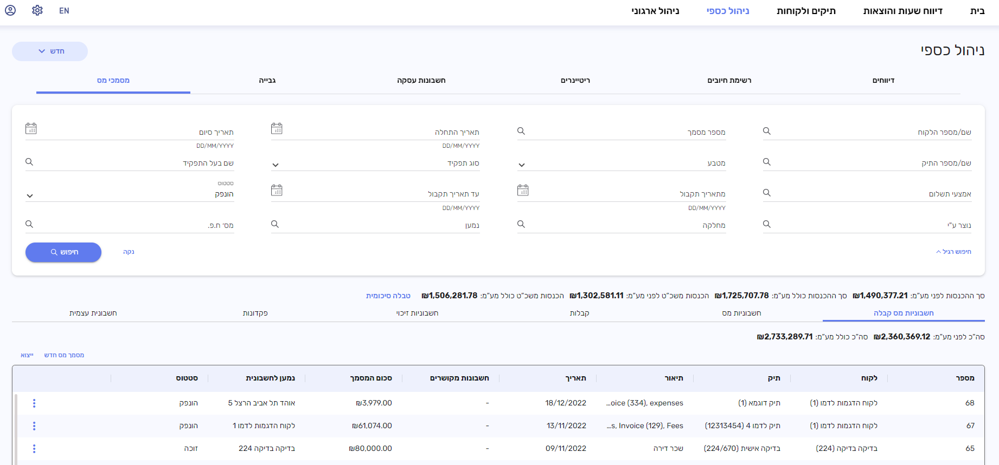Select the חשבוניות זיכוי tab
Viewport: 999px width, 465px height.
tap(417, 313)
